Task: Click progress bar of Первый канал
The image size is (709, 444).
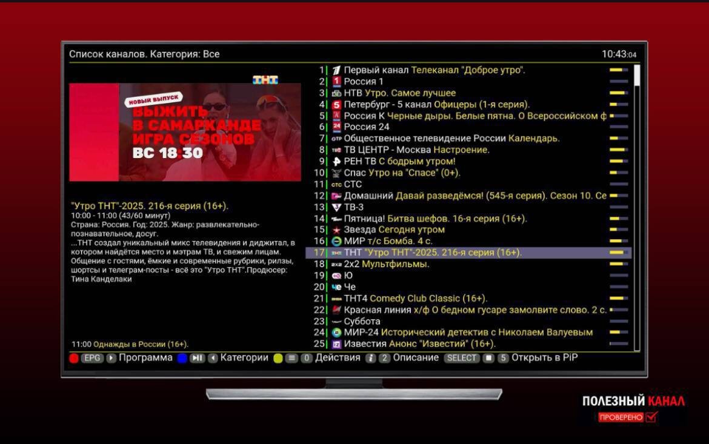Action: point(619,70)
